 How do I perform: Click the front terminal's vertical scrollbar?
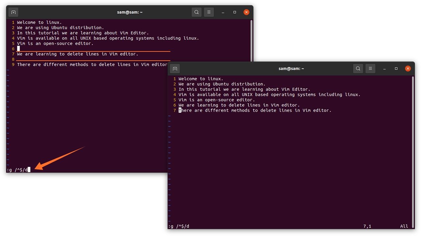point(413,131)
